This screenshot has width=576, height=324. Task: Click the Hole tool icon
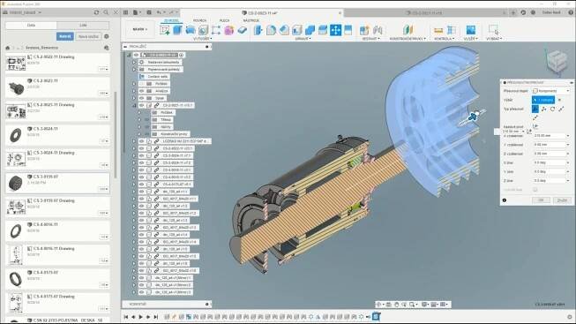[x=203, y=30]
